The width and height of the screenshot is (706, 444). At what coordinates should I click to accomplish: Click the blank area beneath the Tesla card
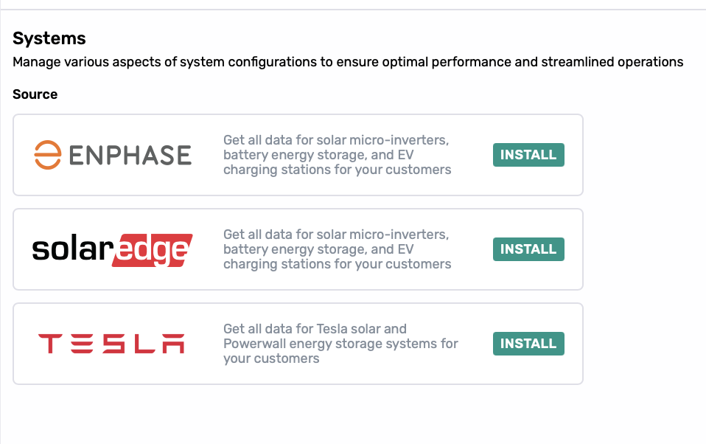tap(298, 414)
